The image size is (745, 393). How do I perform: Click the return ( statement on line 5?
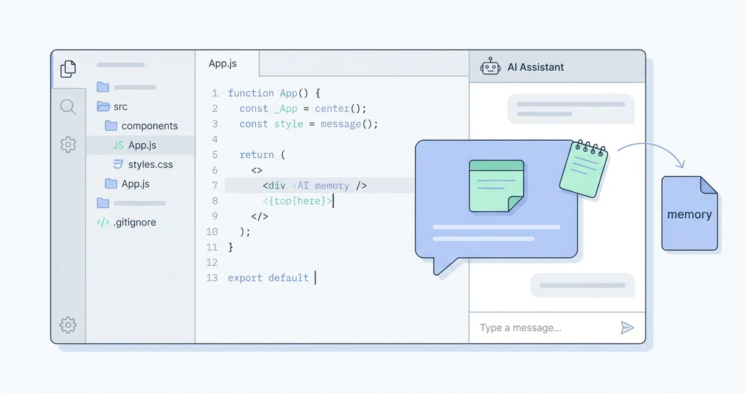click(x=262, y=155)
